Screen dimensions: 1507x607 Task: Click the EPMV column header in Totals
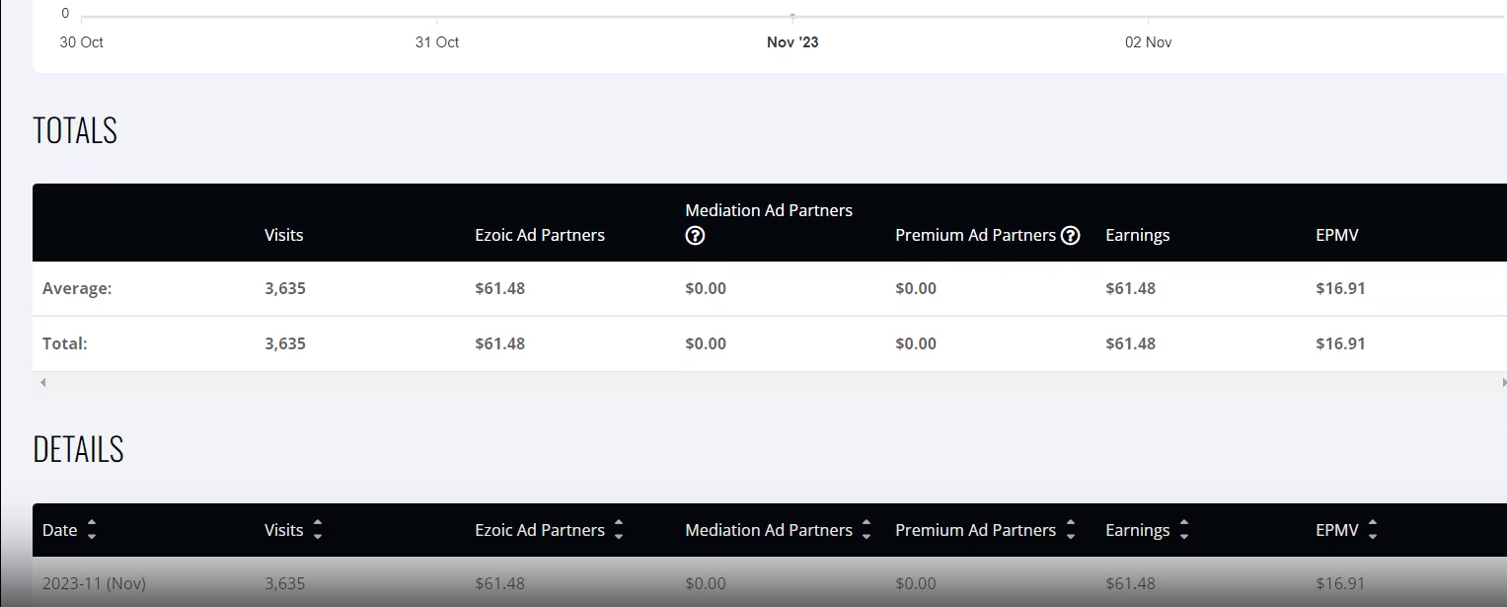(x=1337, y=235)
